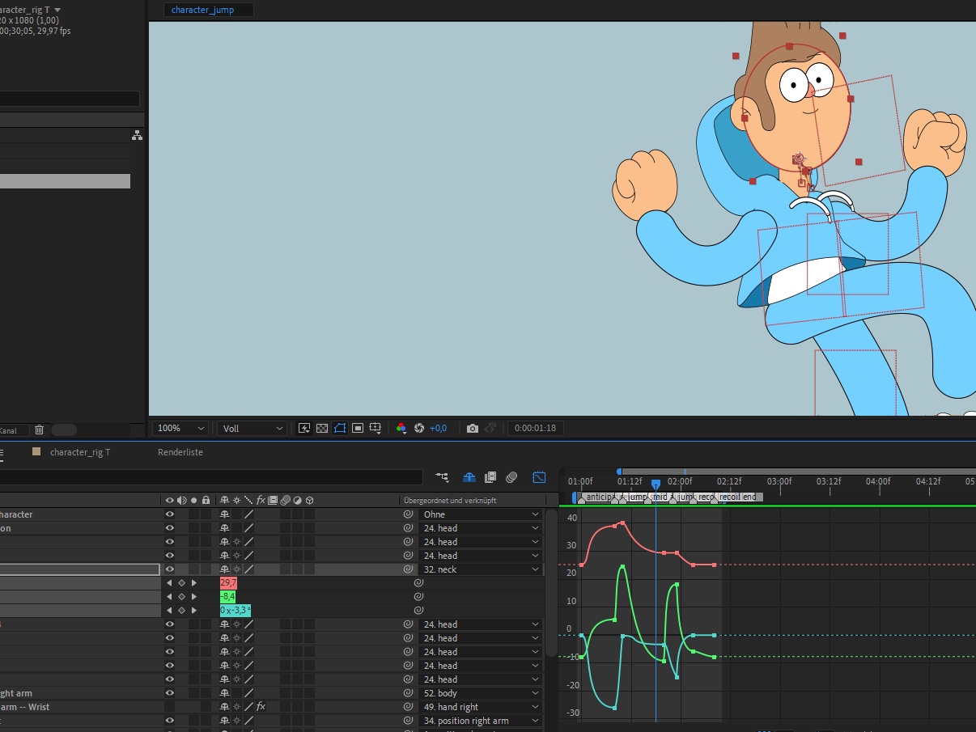Click the fx switch on arm -- Wrist row
Screen dimensions: 976x732
261,707
